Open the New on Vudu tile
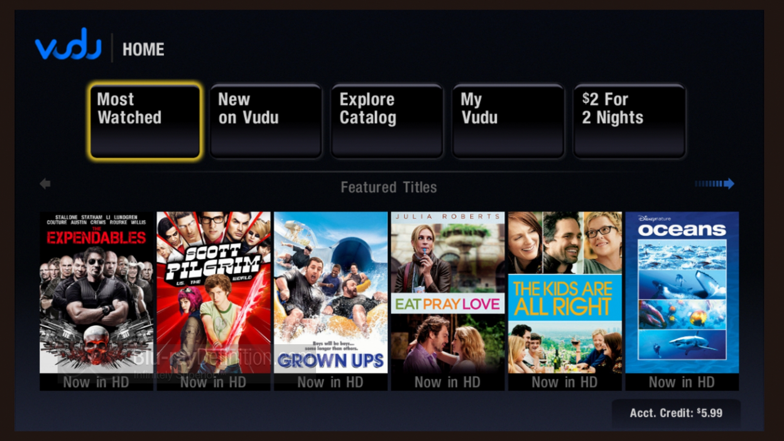 (x=266, y=121)
